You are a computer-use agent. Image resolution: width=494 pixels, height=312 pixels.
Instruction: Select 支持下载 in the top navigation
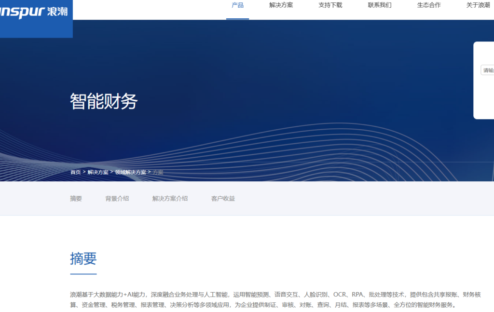point(330,5)
